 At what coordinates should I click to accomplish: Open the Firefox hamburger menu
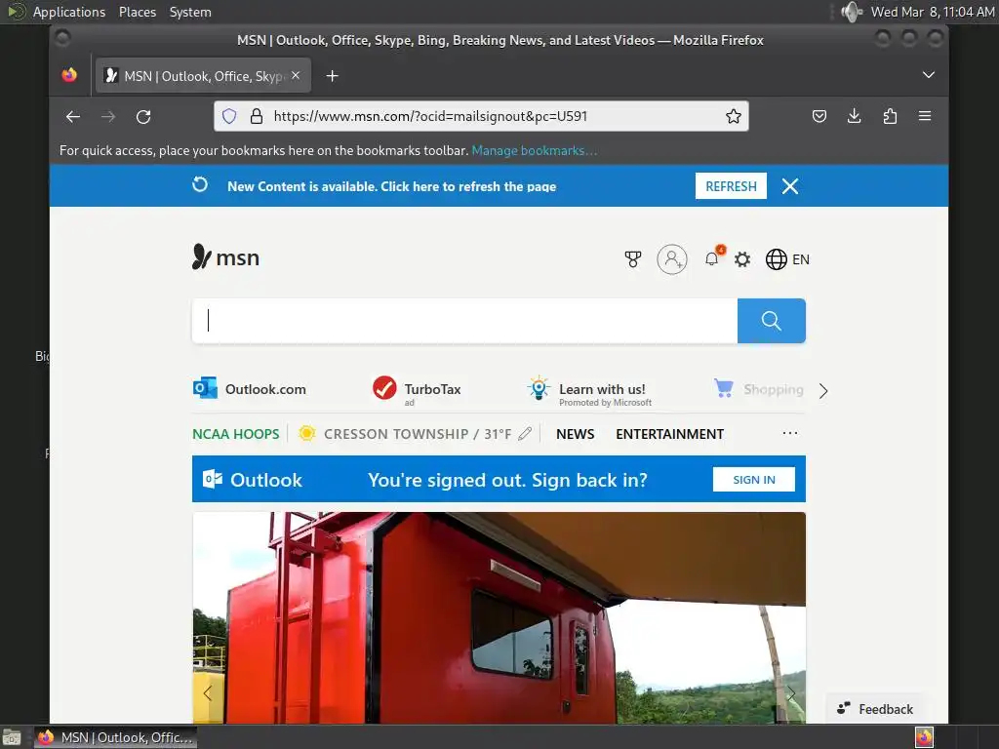point(925,116)
